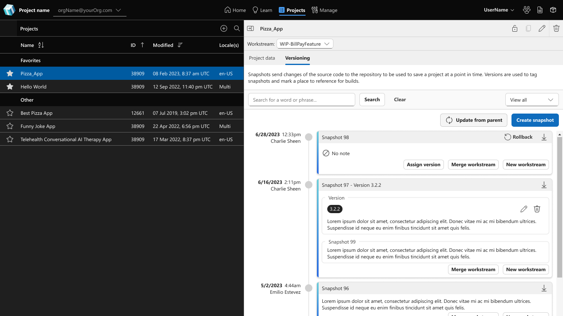Unfavorite Hello World star

click(10, 87)
